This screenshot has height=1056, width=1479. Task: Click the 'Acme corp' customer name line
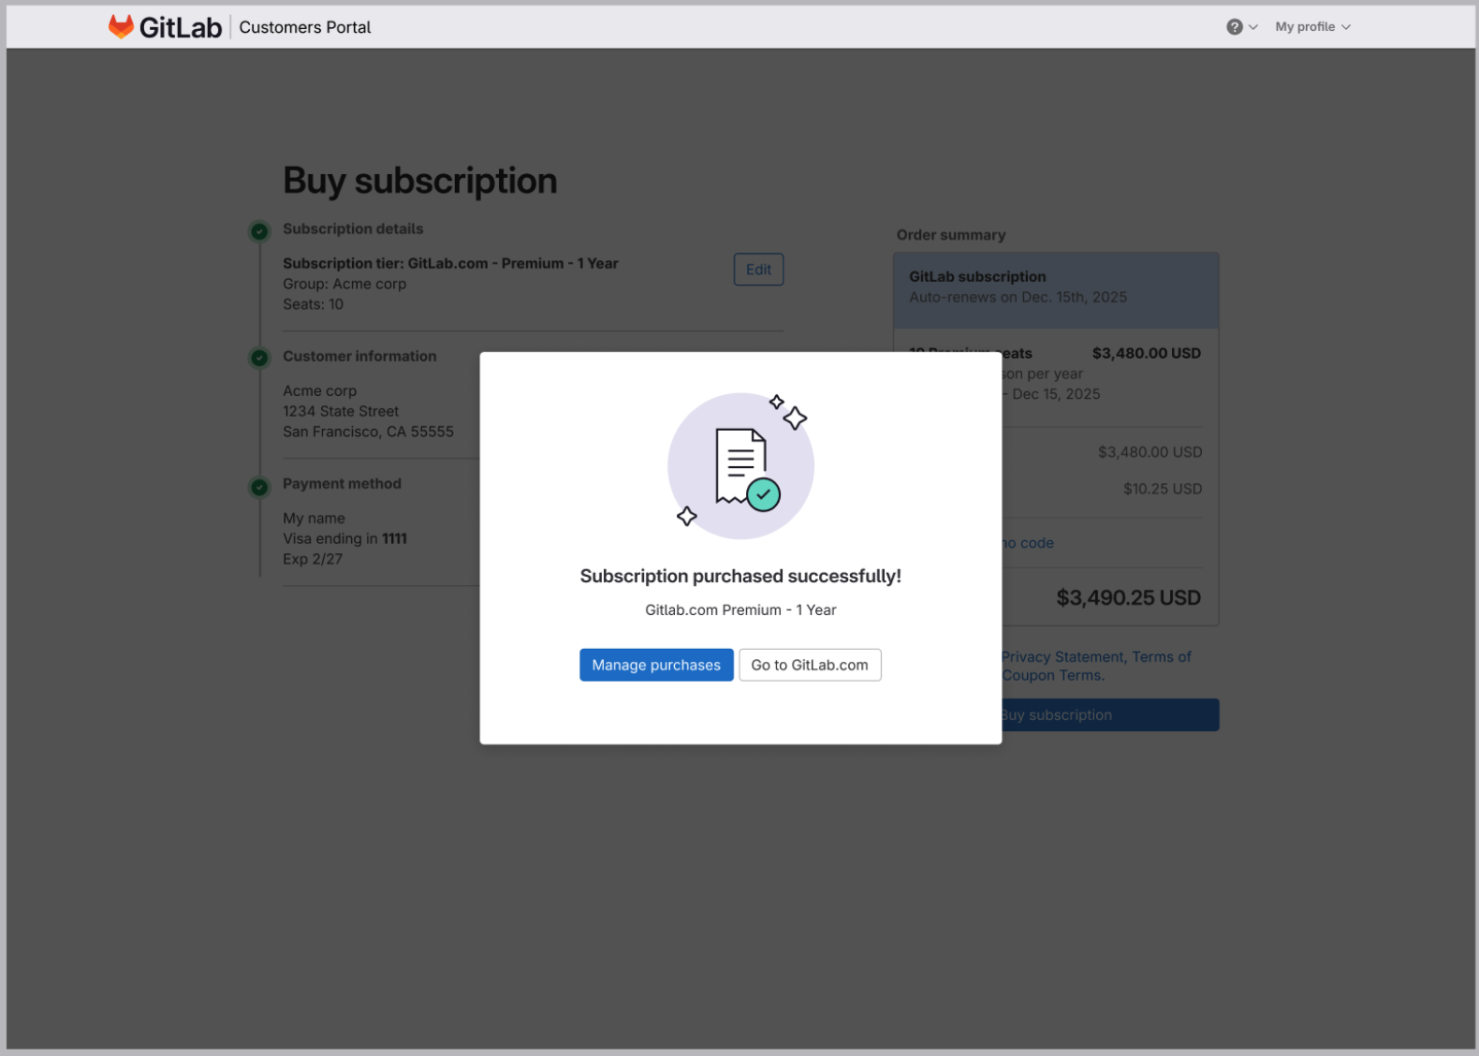coord(319,390)
